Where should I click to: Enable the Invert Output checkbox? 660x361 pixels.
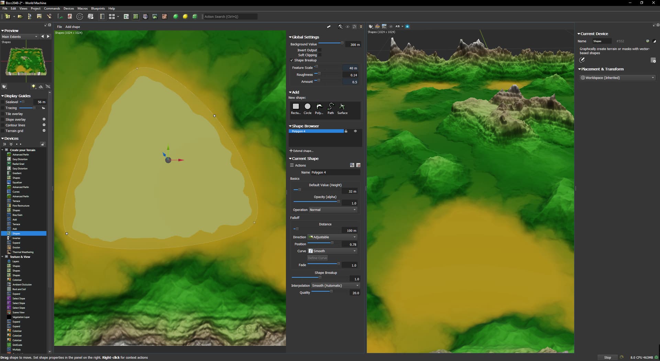320,50
